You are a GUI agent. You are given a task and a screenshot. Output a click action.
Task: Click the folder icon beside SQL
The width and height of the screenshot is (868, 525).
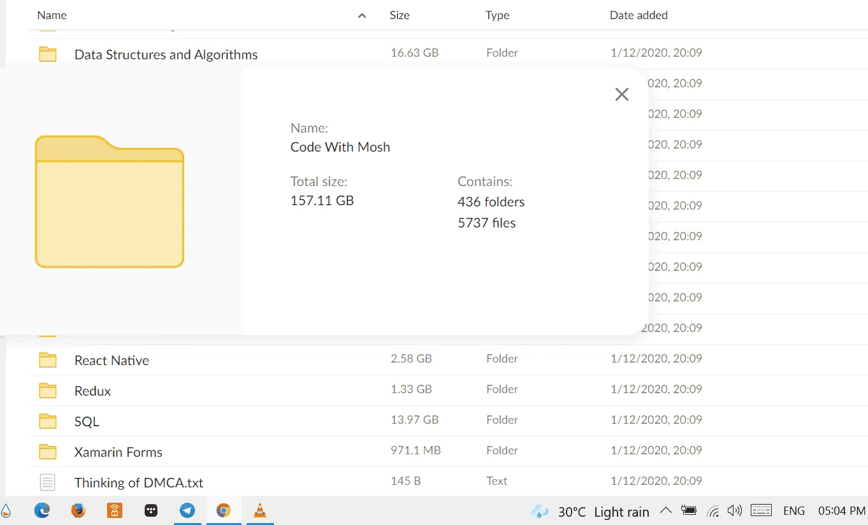(48, 421)
